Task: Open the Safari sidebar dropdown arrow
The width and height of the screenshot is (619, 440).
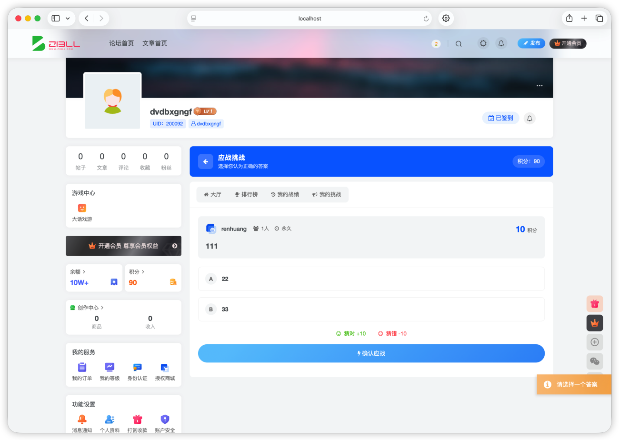Action: (68, 18)
